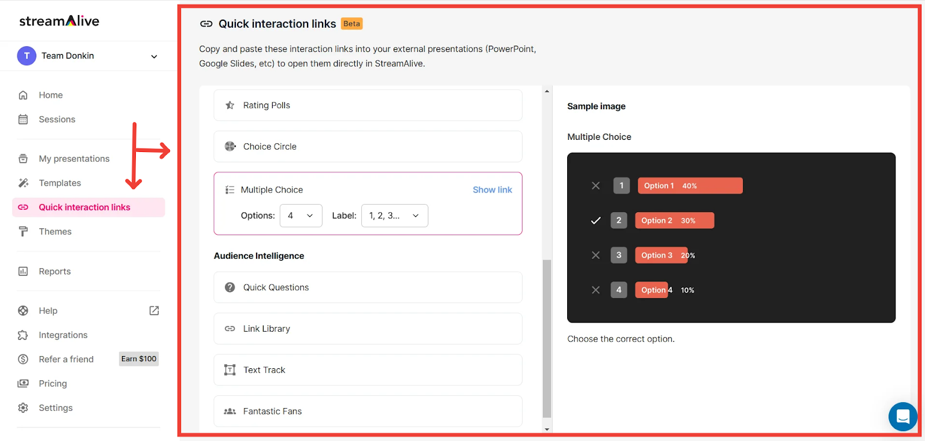
Task: Open the Integrations page
Action: pyautogui.click(x=63, y=335)
